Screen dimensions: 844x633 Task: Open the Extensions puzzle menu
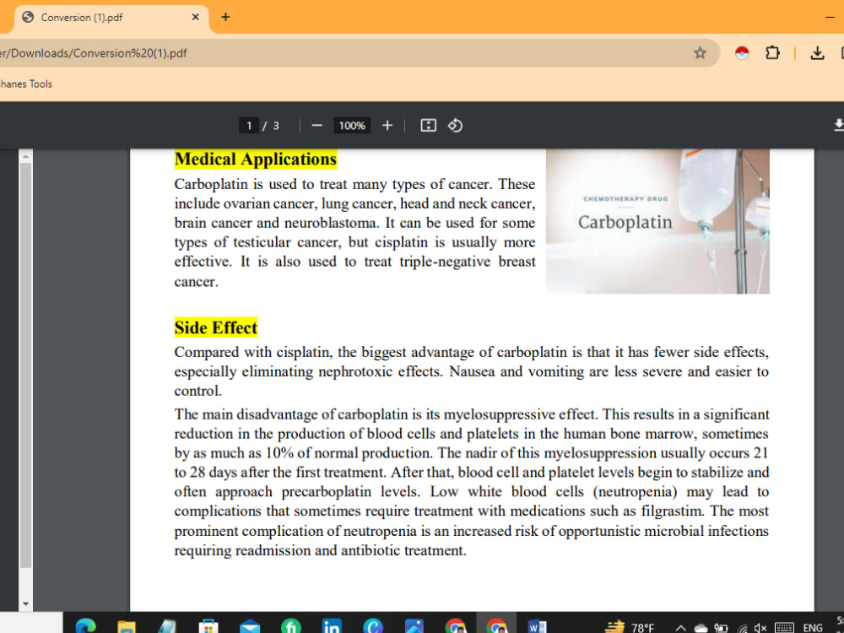pos(772,52)
